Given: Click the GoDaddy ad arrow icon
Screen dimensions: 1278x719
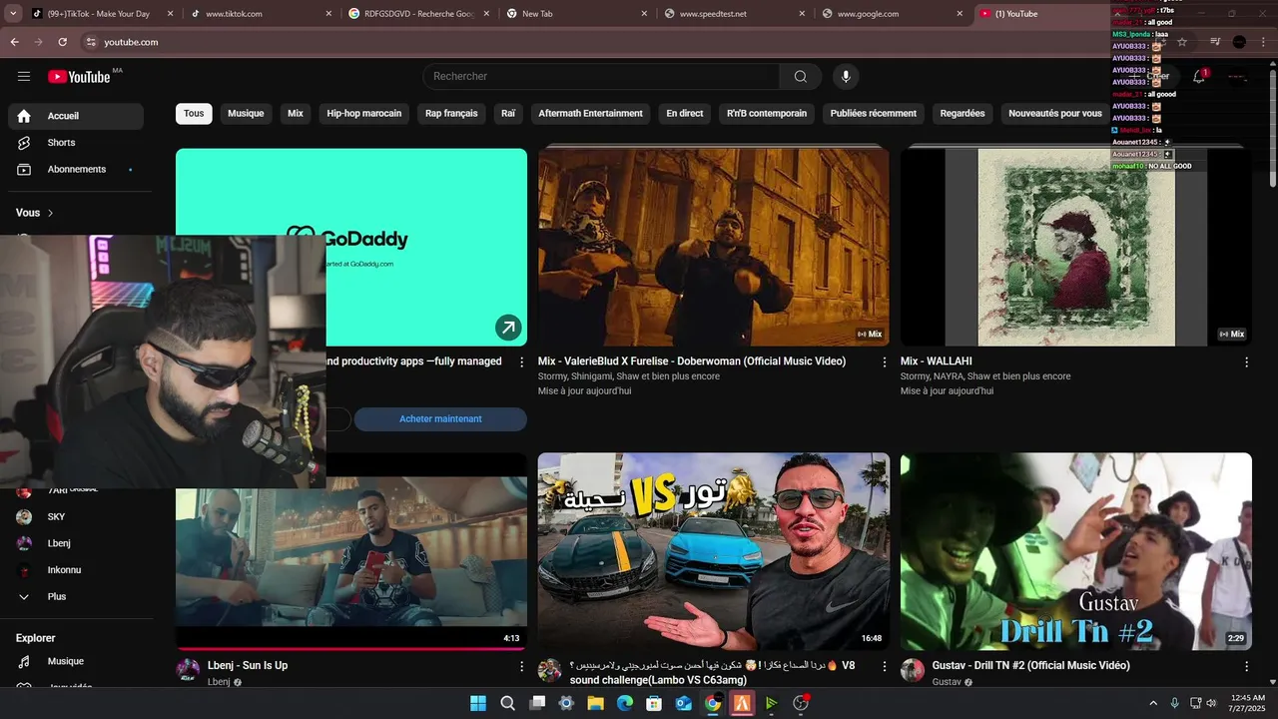Looking at the screenshot, I should click(x=508, y=328).
